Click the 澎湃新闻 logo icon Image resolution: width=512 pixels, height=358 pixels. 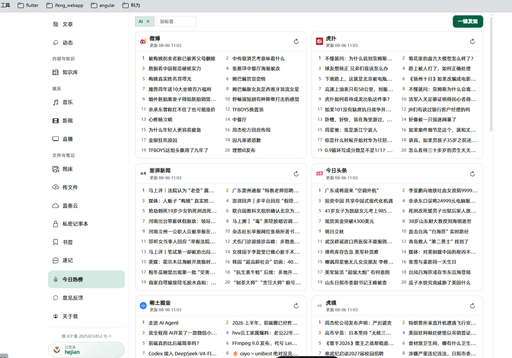tap(143, 173)
